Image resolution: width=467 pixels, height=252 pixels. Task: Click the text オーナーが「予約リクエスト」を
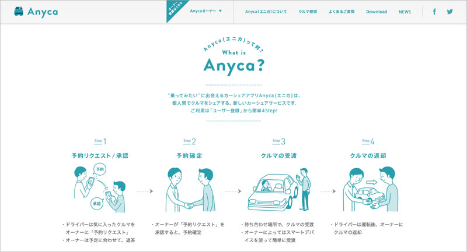coord(190,225)
